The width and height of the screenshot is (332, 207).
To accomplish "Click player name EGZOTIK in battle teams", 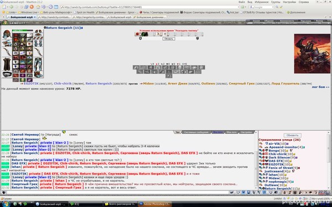I will 31,84.
